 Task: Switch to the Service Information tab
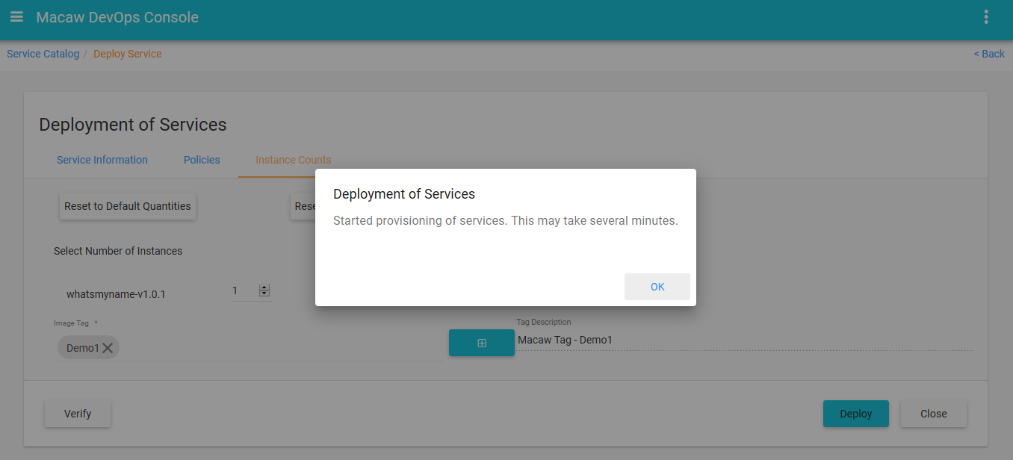click(102, 160)
